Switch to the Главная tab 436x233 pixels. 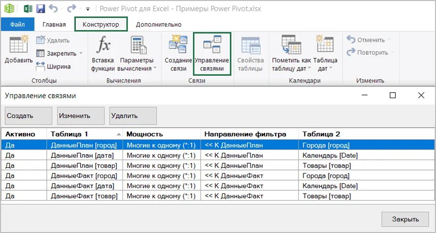coord(54,24)
